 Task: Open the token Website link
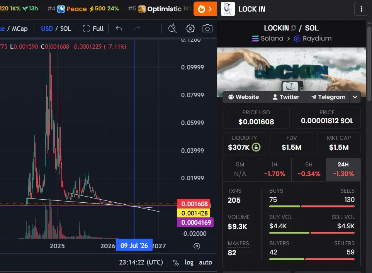point(244,97)
